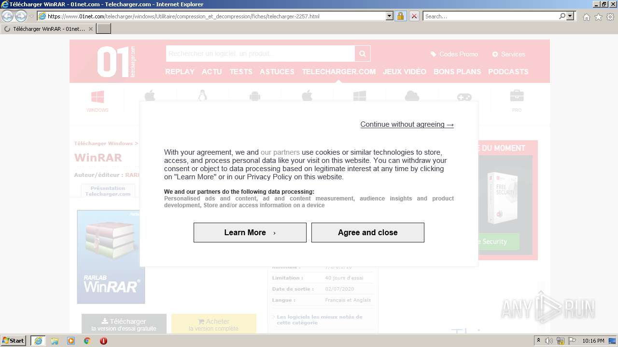Click the Learn More button

pos(250,232)
